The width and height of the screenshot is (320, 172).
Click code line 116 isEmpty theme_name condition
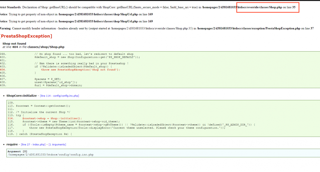(x=139, y=125)
